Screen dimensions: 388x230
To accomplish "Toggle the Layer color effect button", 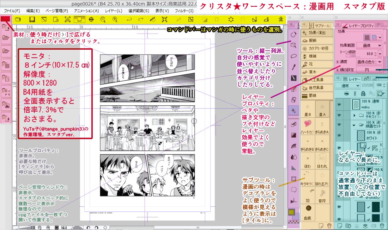I will click(374, 37).
